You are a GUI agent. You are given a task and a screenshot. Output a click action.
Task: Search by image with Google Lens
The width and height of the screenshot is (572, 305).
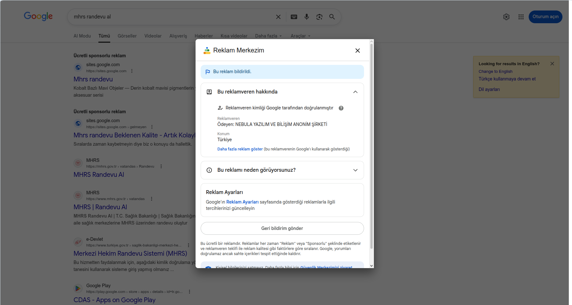pos(319,17)
